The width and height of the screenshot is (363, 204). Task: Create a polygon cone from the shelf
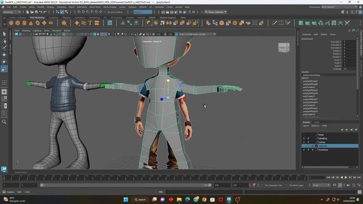[x=31, y=23]
